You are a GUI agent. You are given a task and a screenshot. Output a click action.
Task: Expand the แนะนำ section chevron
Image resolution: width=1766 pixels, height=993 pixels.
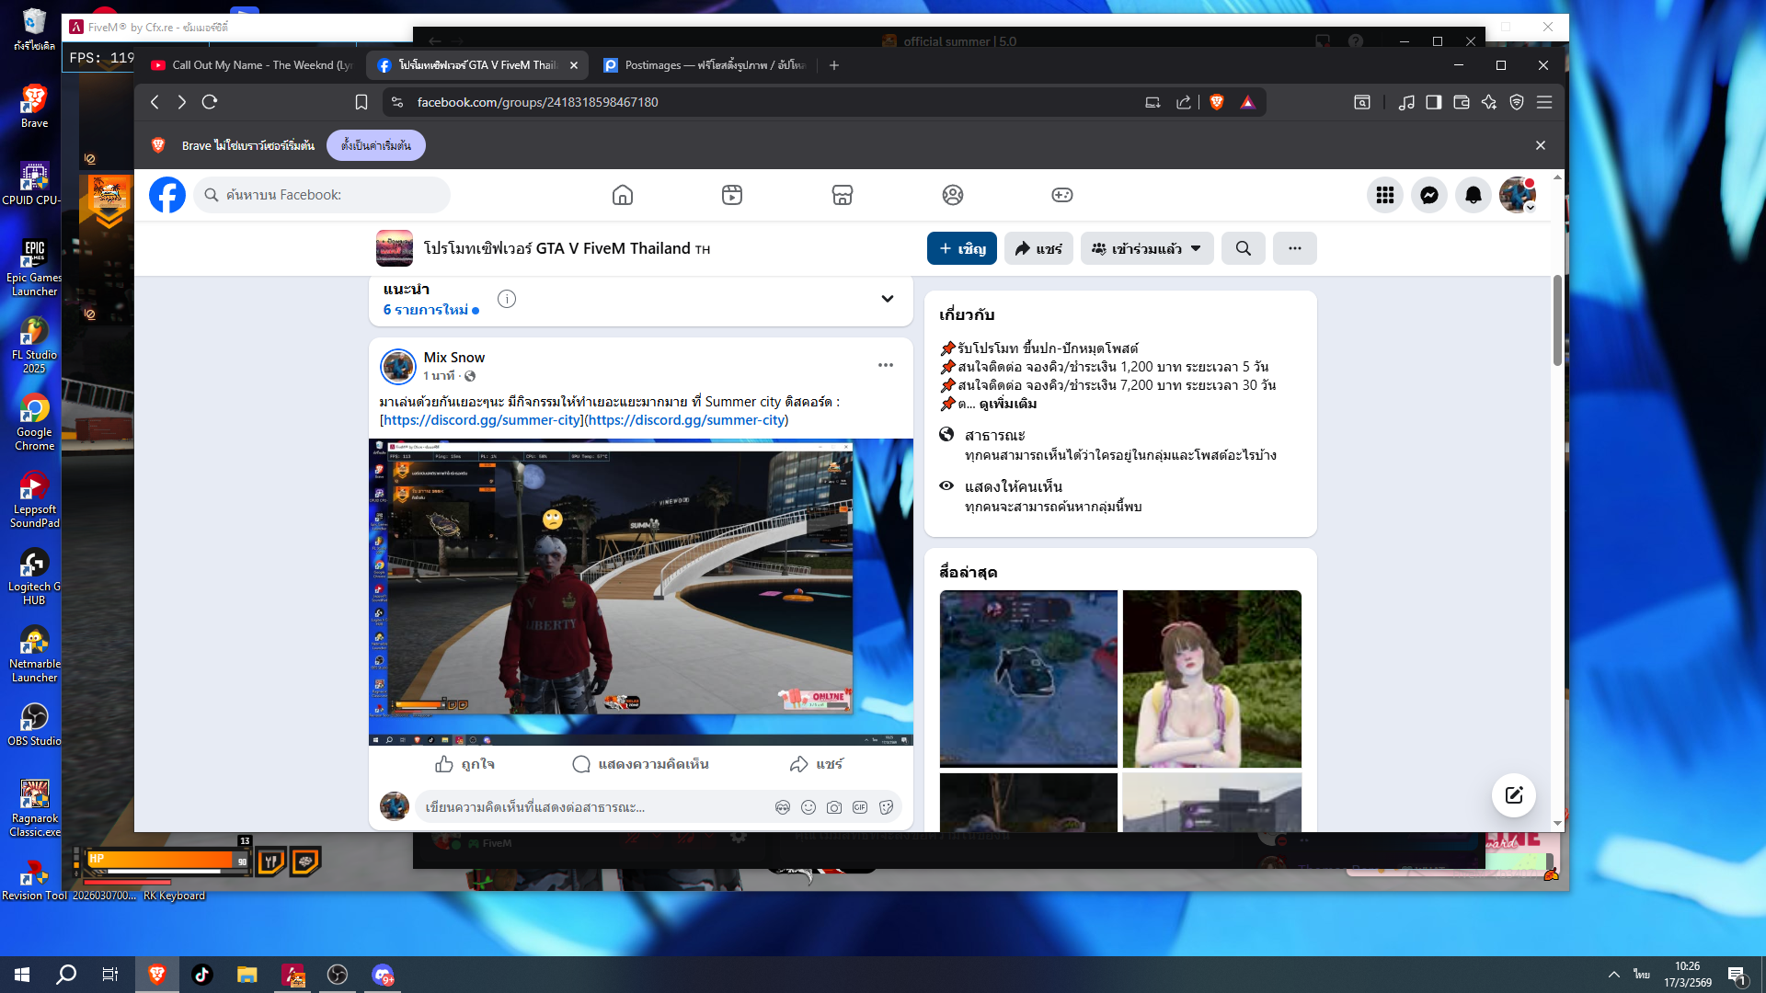click(x=887, y=299)
